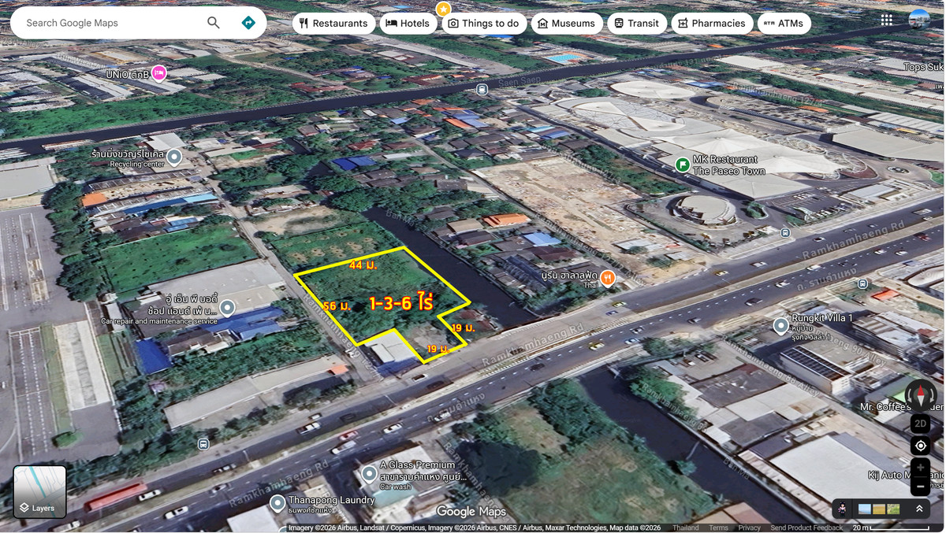The width and height of the screenshot is (946, 533).
Task: Click the account profile avatar
Action: click(921, 19)
